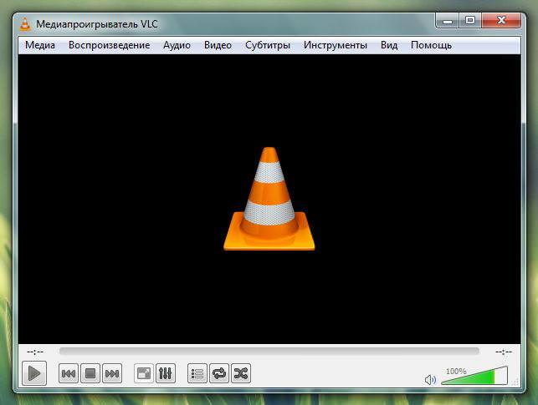Toggle remaining time label at right
The image size is (538, 405).
pyautogui.click(x=504, y=352)
